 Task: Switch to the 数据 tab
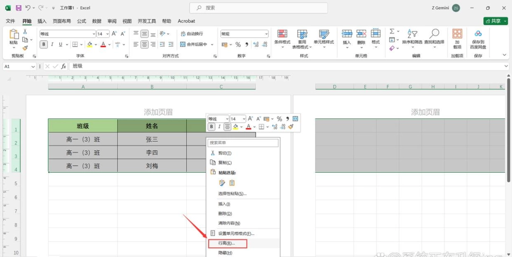coord(97,21)
